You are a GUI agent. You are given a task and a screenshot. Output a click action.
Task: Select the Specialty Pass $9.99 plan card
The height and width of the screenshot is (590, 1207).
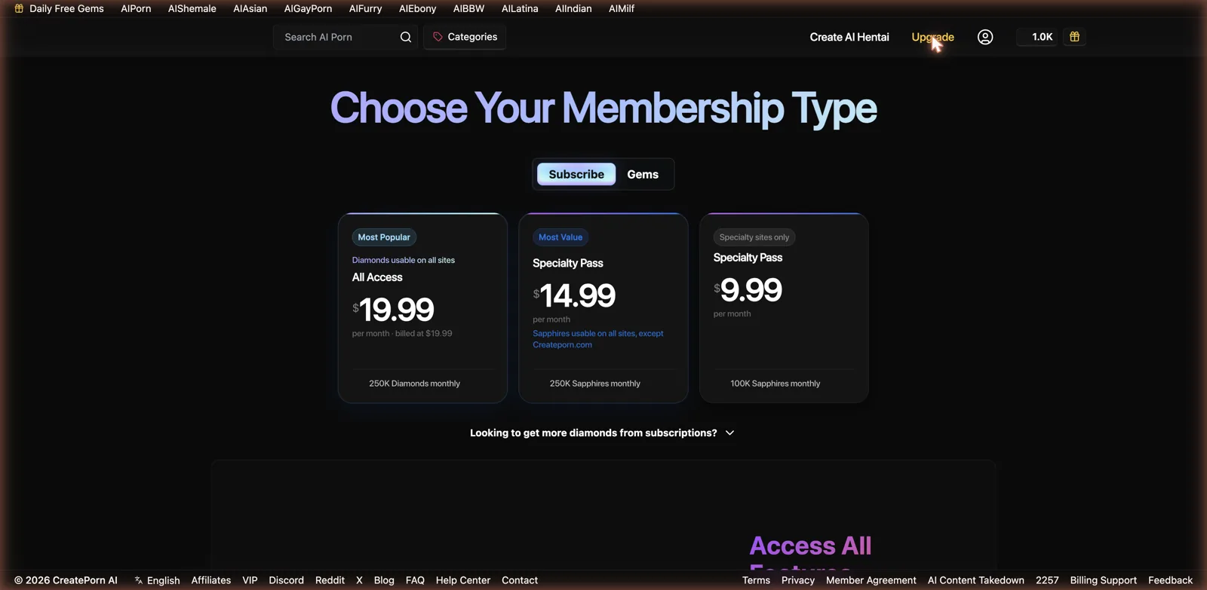[784, 308]
